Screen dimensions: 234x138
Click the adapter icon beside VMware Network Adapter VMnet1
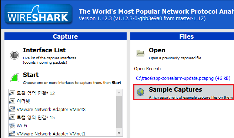pos(12,133)
